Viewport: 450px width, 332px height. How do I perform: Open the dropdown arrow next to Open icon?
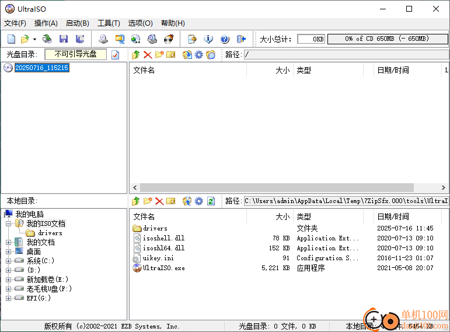(x=34, y=39)
